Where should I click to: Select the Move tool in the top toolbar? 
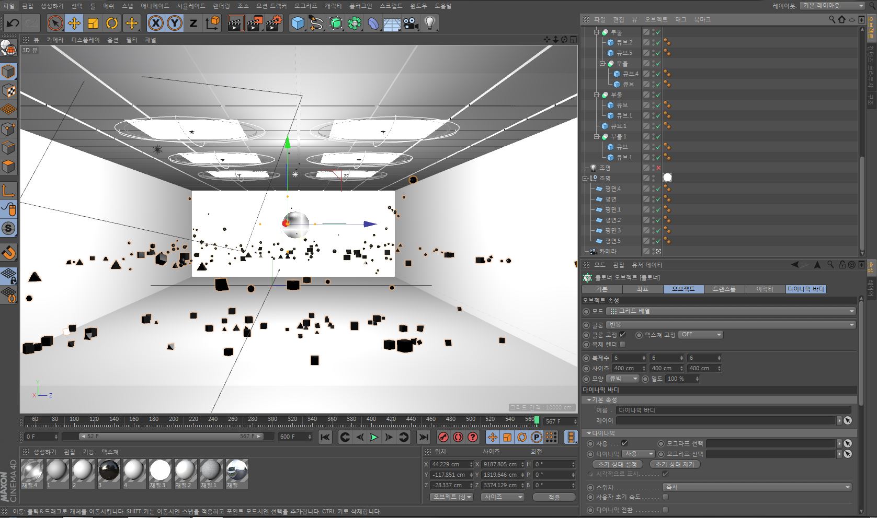pos(74,23)
